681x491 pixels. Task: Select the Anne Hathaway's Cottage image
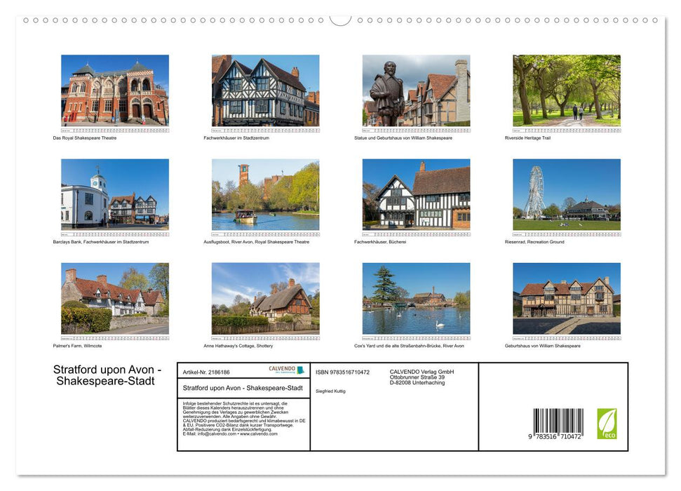coord(265,299)
